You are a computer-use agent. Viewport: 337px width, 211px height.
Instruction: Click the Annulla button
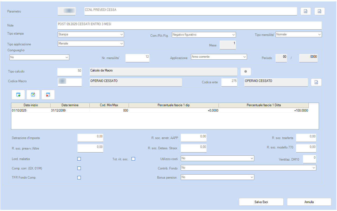[x=309, y=202]
